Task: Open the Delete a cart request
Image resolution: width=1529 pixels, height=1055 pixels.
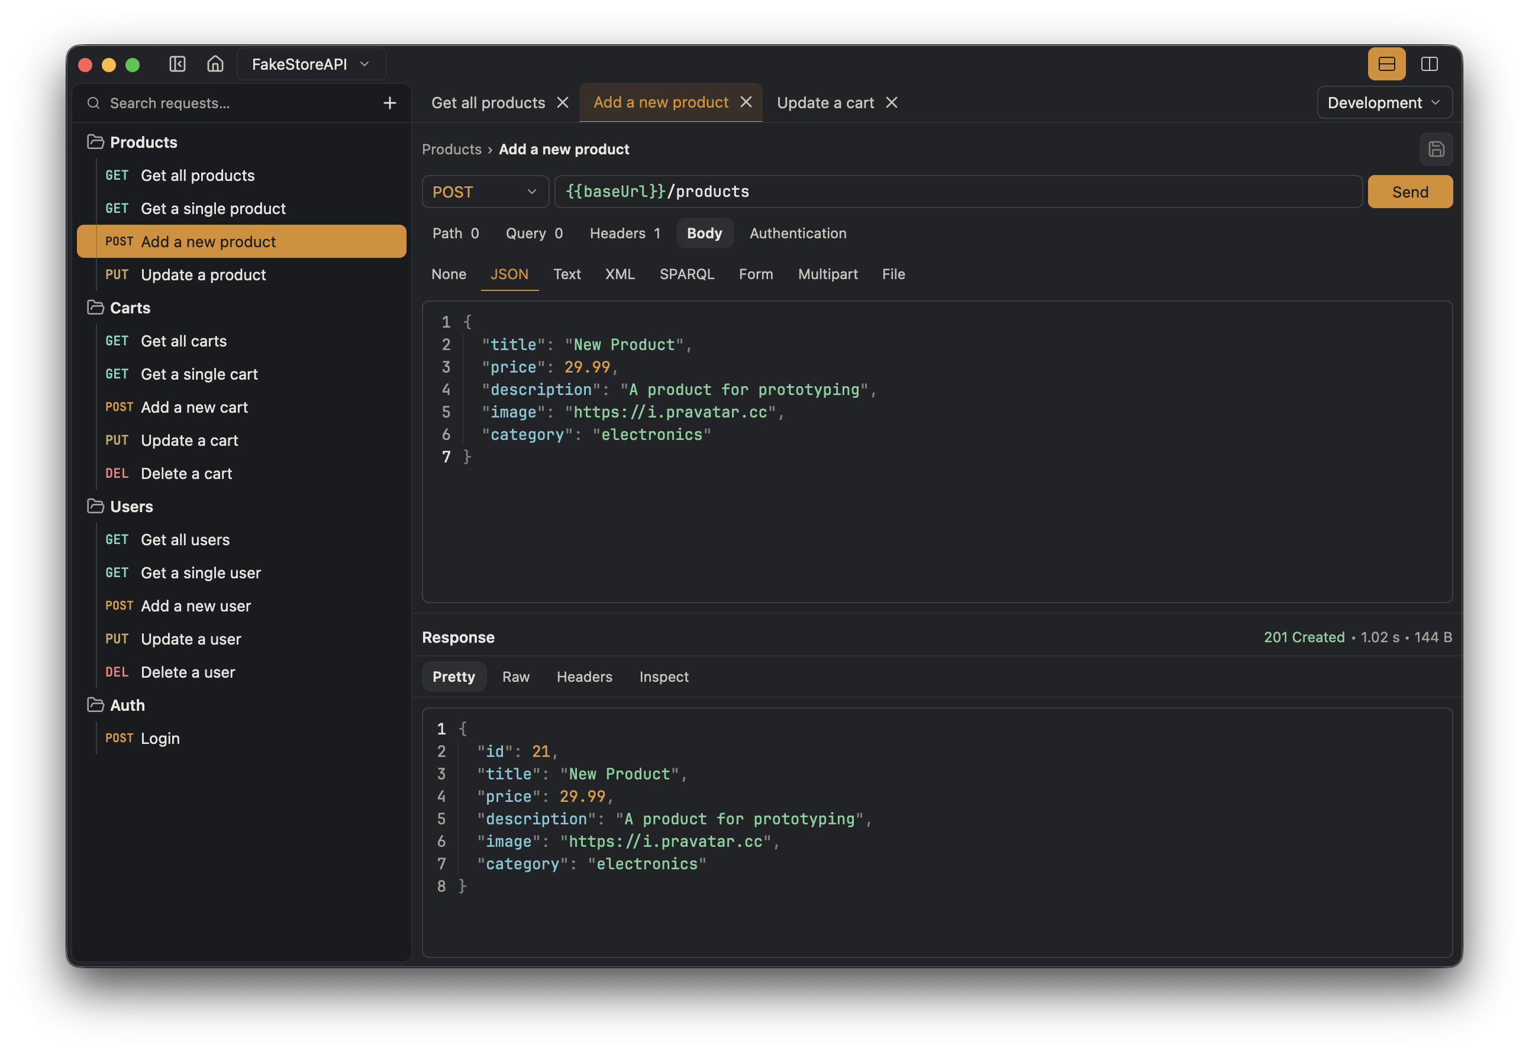Action: [241, 473]
